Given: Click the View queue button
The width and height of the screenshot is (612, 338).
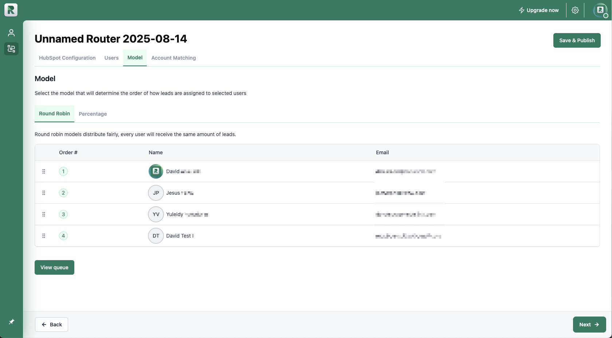Looking at the screenshot, I should point(54,267).
